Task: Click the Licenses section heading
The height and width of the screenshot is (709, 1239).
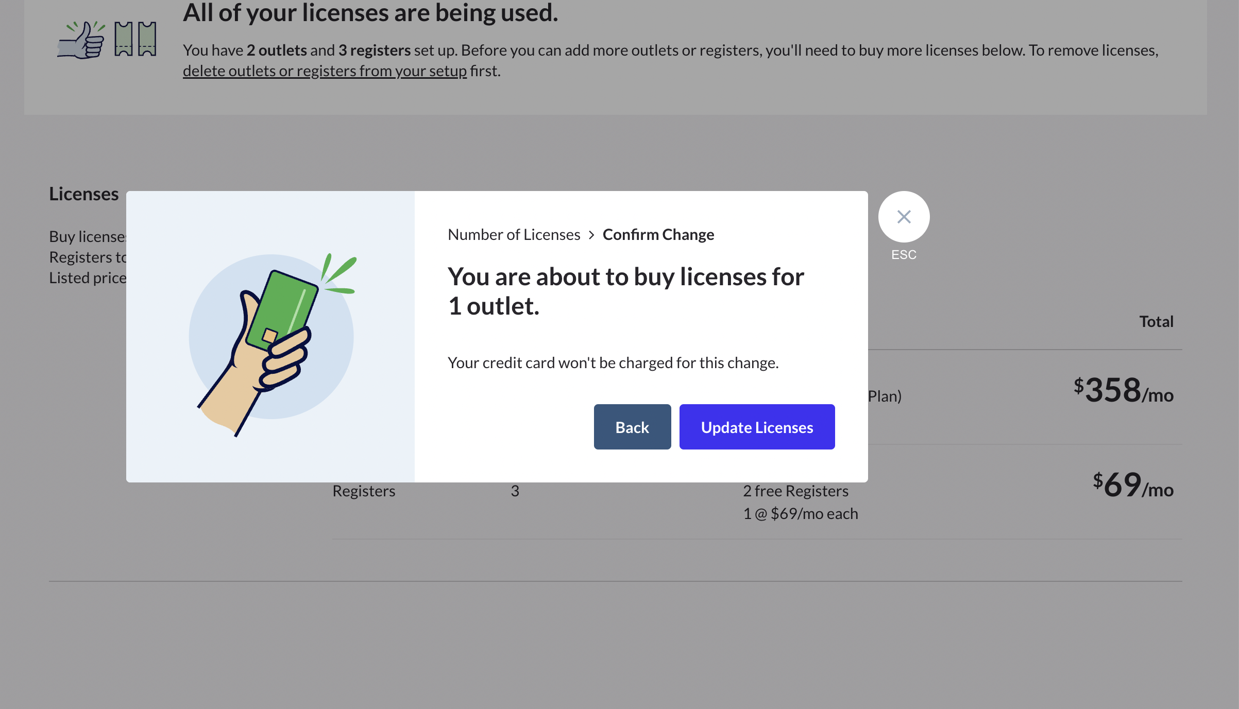Action: tap(83, 194)
